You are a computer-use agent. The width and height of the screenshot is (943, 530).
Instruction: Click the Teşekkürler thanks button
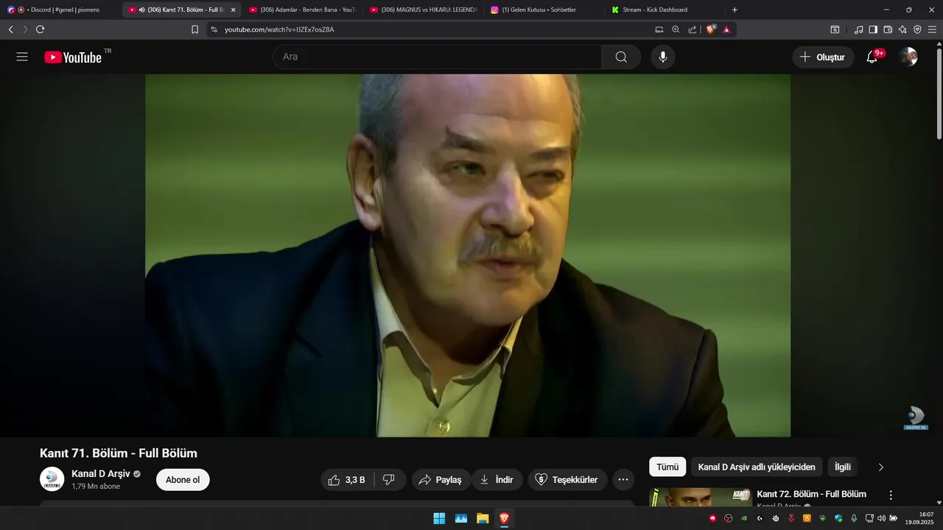567,480
